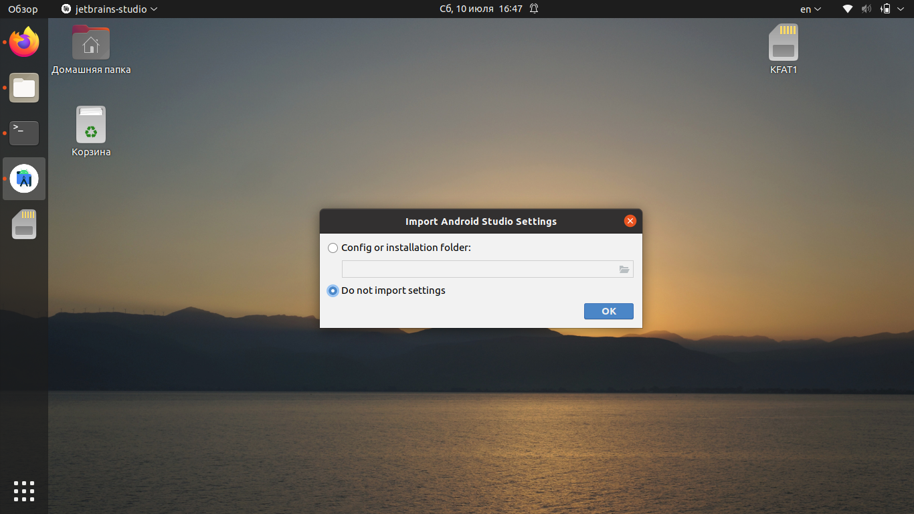
Task: Open the Корзина trash icon
Action: point(91,132)
